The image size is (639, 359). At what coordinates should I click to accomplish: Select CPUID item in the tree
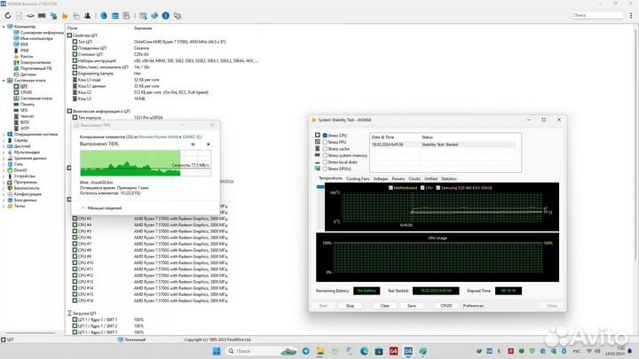[x=26, y=92]
